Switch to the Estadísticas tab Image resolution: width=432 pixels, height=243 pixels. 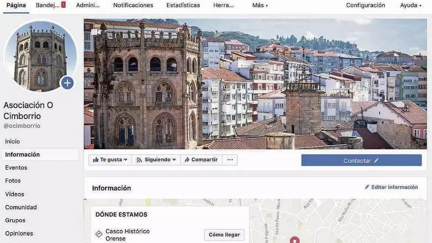[x=183, y=5]
